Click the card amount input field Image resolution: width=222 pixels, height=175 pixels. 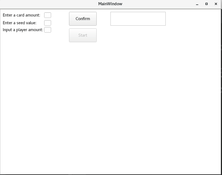coord(47,15)
